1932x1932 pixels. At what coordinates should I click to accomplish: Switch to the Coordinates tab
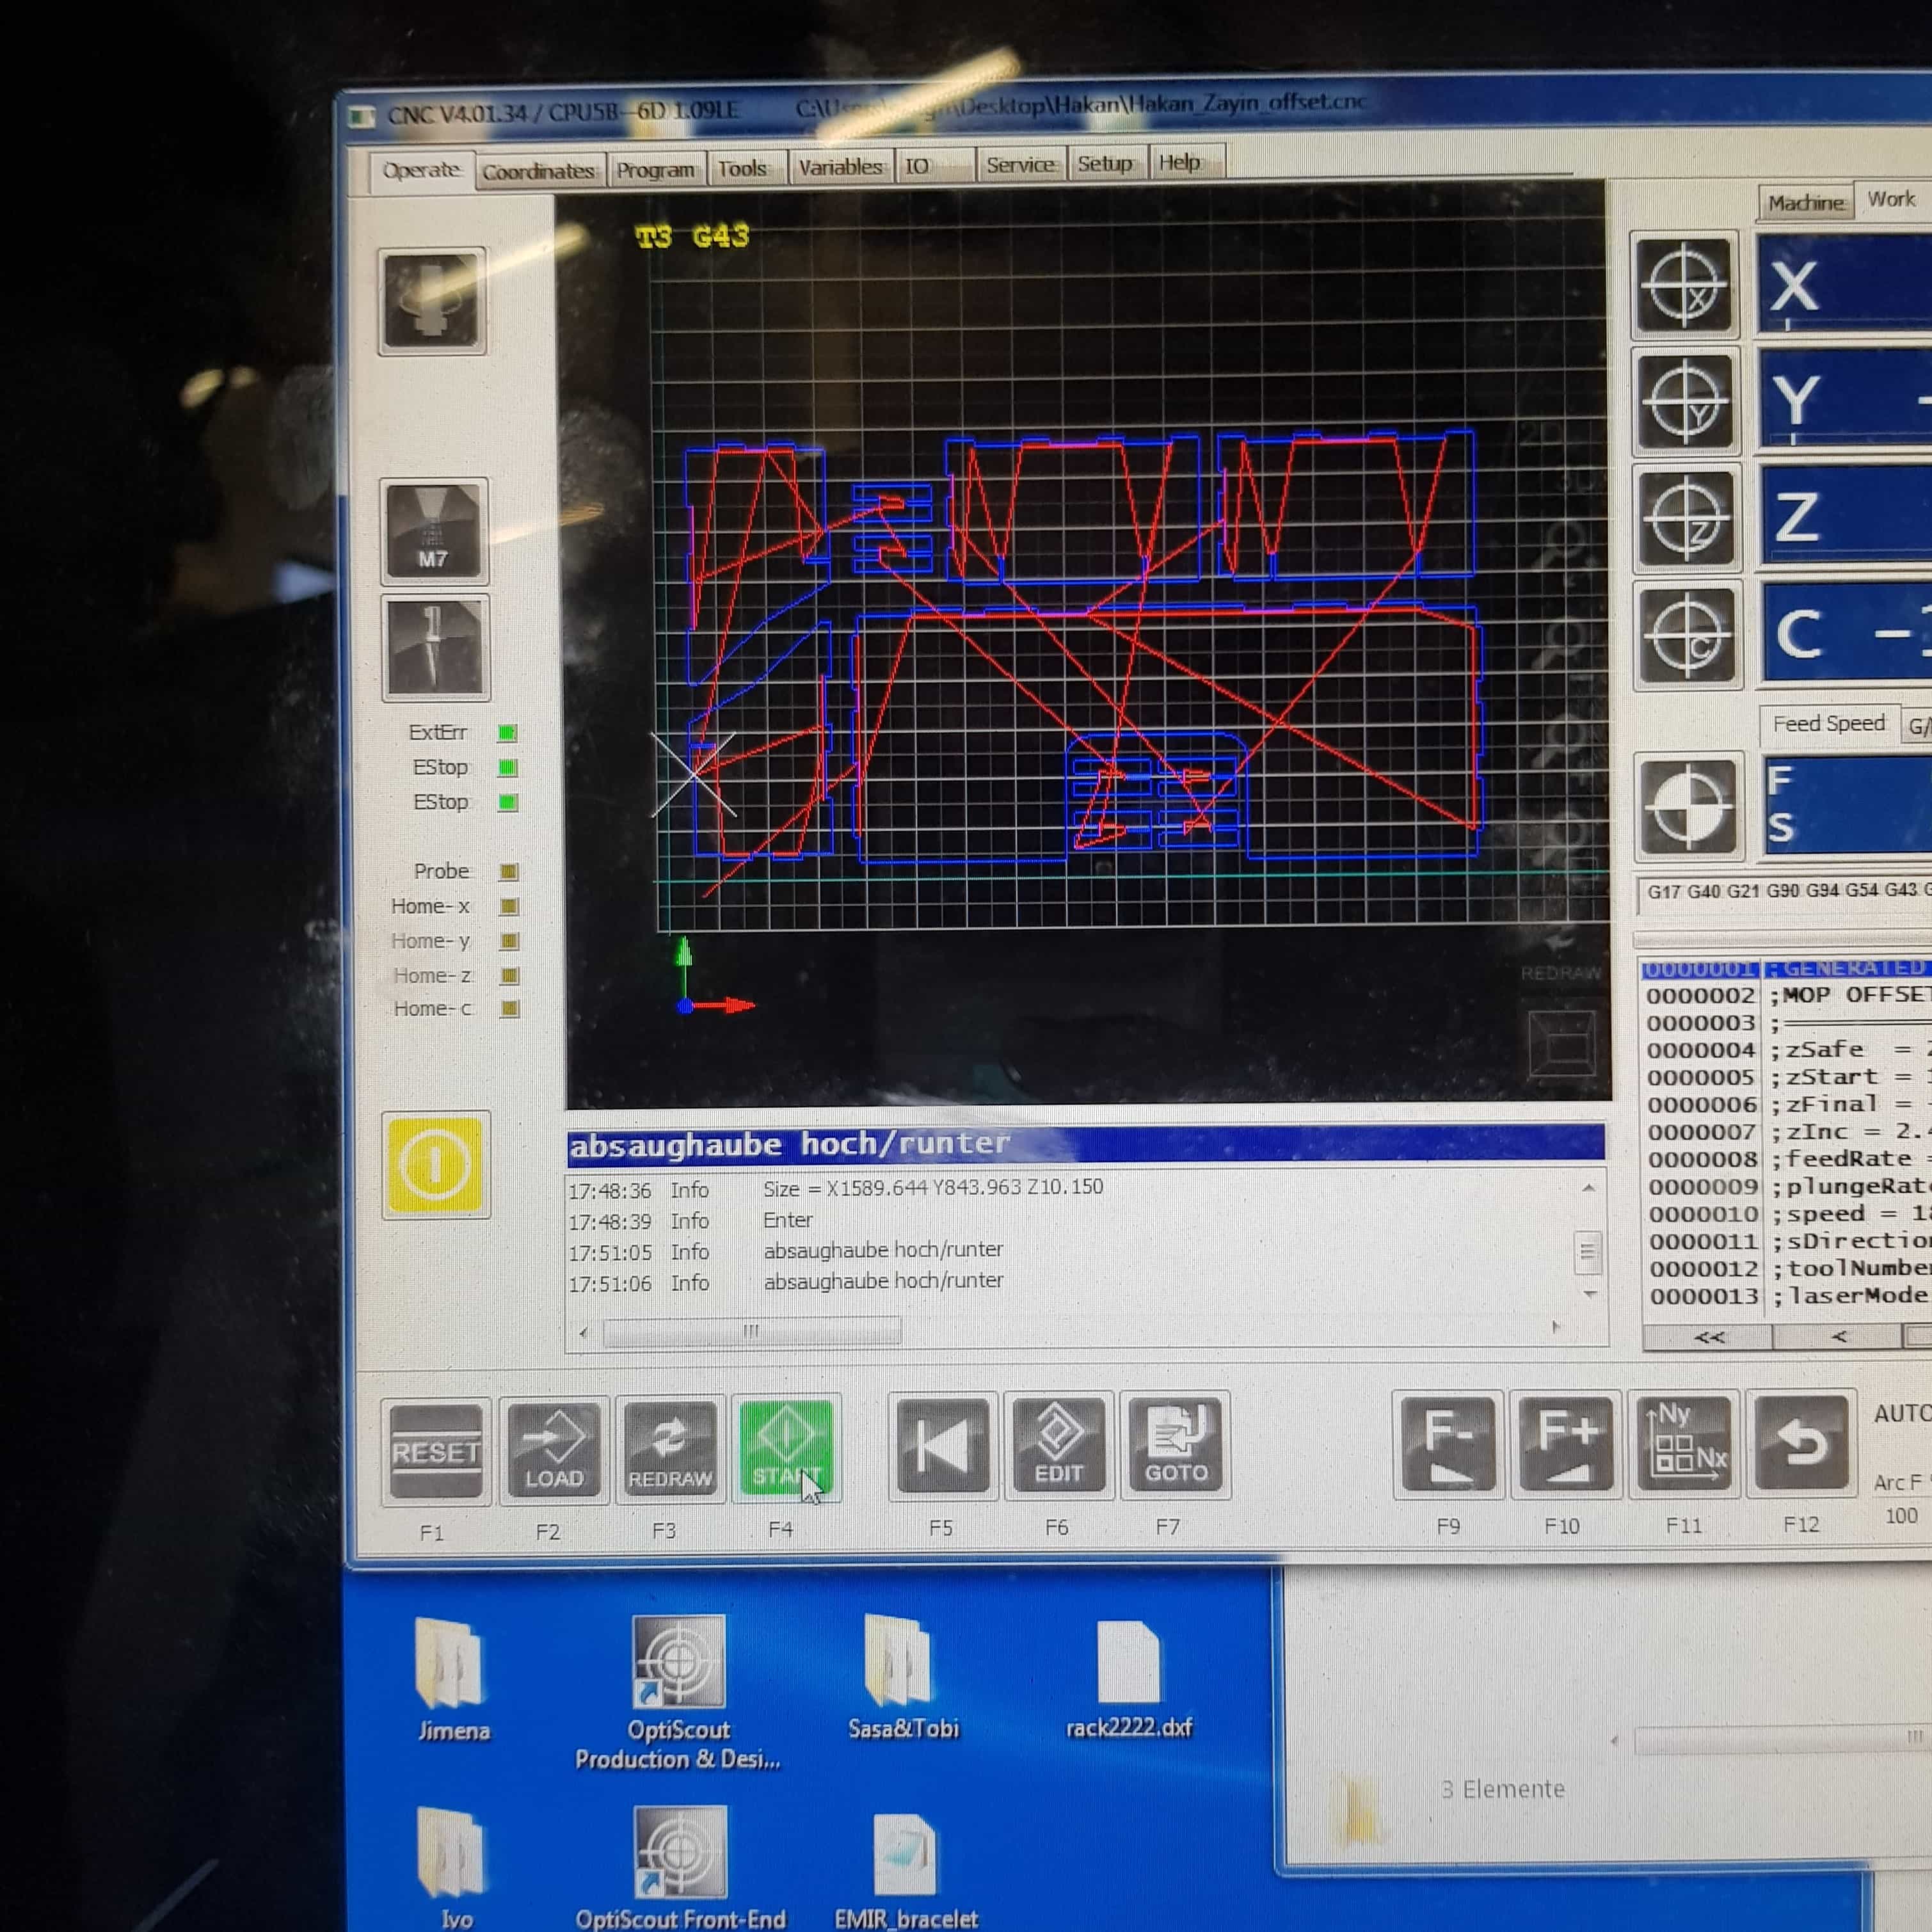pyautogui.click(x=538, y=171)
